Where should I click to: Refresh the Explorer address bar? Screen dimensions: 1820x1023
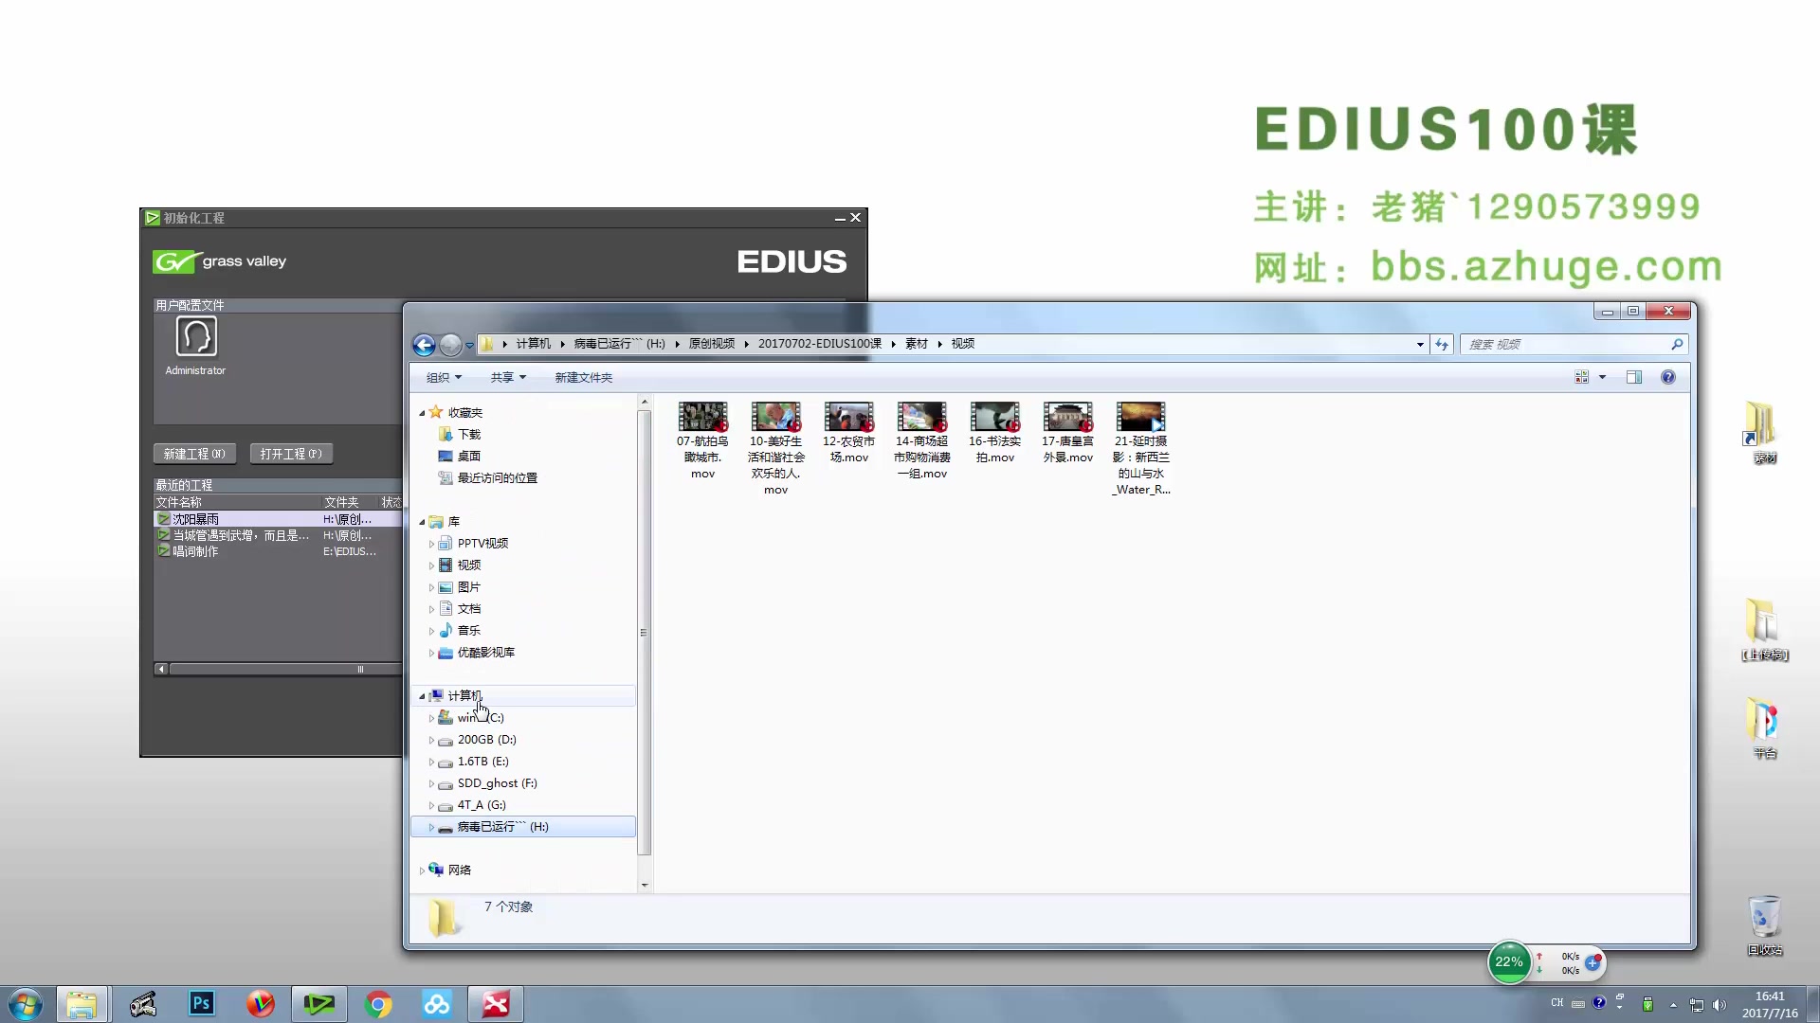(x=1442, y=345)
